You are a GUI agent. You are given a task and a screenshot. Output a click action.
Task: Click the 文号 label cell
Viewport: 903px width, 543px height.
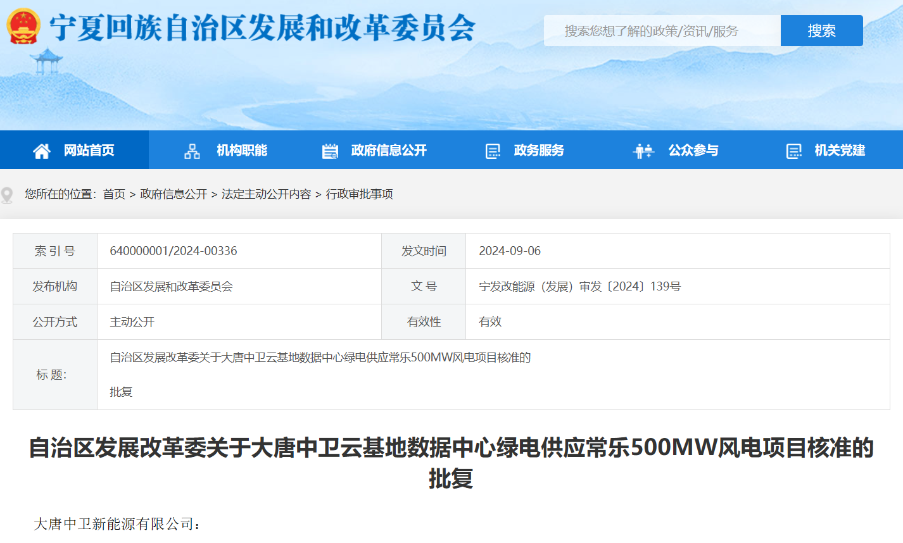tap(424, 286)
